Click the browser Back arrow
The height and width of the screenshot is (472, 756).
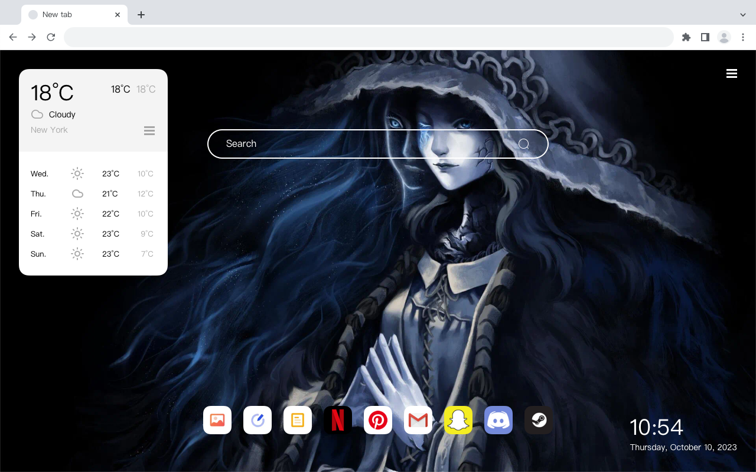13,37
